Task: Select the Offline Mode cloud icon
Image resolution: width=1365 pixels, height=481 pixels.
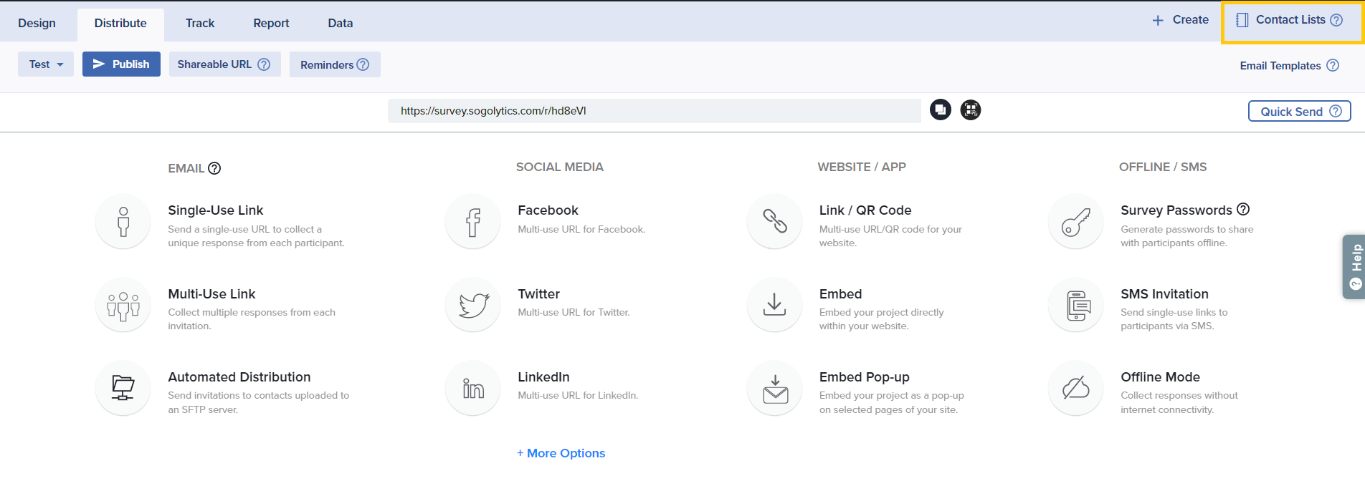Action: click(x=1075, y=389)
